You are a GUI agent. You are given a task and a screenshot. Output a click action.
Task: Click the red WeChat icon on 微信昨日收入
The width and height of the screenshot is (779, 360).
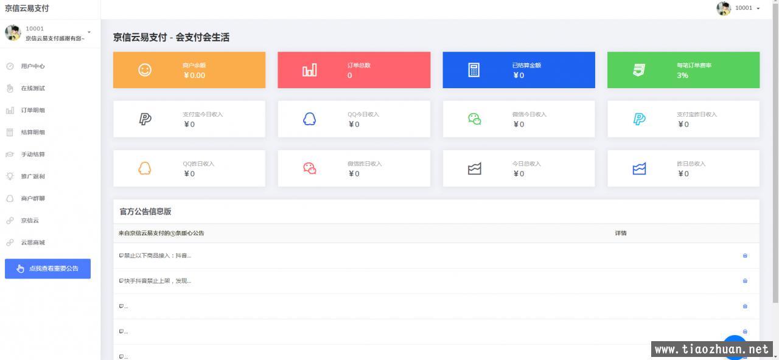point(309,168)
